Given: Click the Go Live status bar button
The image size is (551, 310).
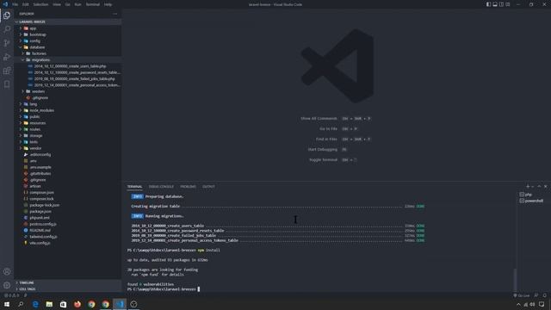Looking at the screenshot, I should [522, 295].
